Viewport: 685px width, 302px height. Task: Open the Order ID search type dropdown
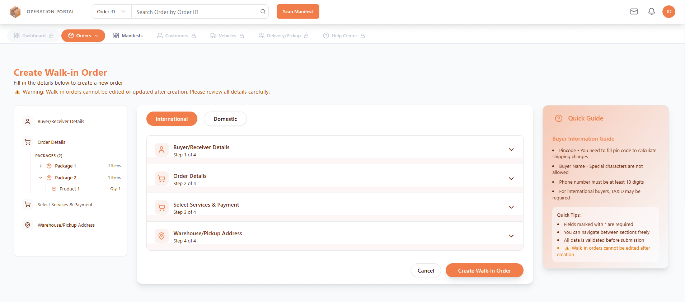tap(112, 11)
